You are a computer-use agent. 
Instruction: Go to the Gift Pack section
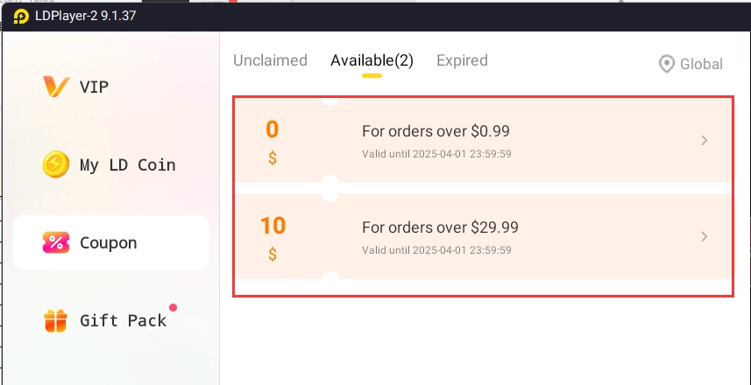(123, 320)
